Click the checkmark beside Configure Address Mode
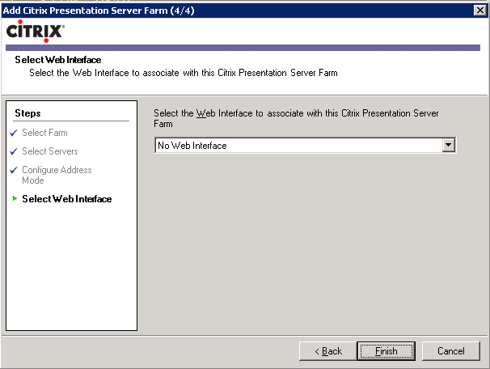The height and width of the screenshot is (369, 490). pyautogui.click(x=14, y=170)
